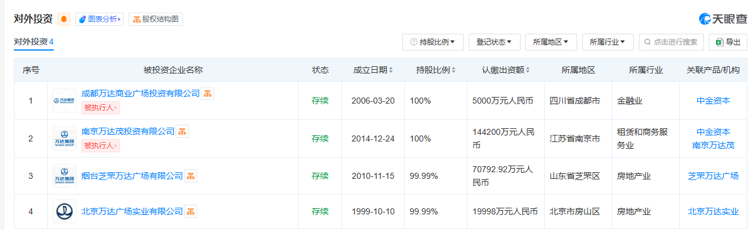Click the 导出 Excel export button
The height and width of the screenshot is (230, 754).
(x=728, y=42)
